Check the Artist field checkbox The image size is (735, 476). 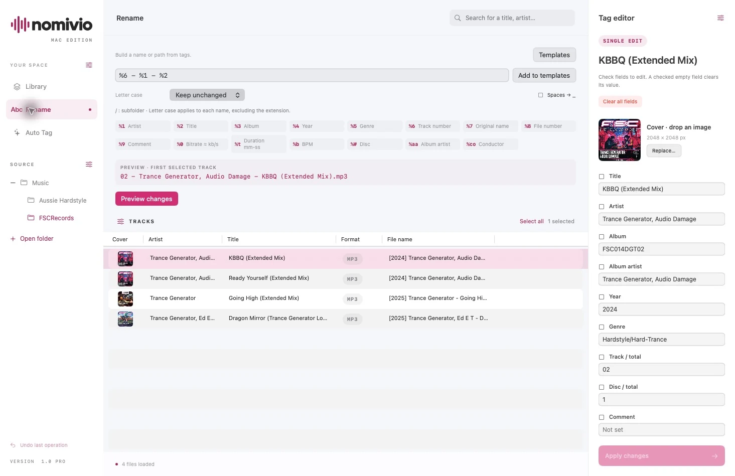pos(602,207)
